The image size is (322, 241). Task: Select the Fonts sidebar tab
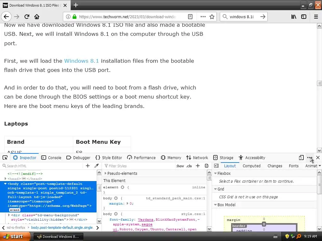click(294, 166)
